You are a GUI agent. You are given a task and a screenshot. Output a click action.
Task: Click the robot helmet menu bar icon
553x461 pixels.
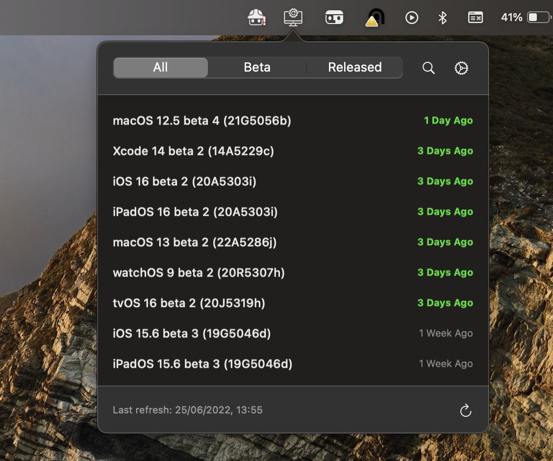point(257,17)
